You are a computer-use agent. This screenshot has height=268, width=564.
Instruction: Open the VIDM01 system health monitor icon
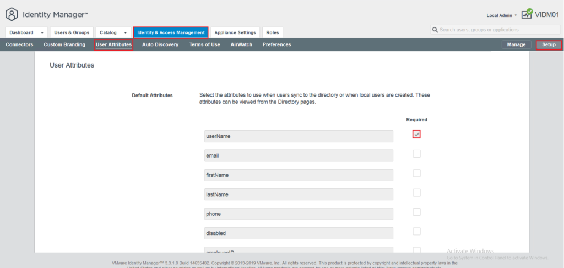point(527,14)
